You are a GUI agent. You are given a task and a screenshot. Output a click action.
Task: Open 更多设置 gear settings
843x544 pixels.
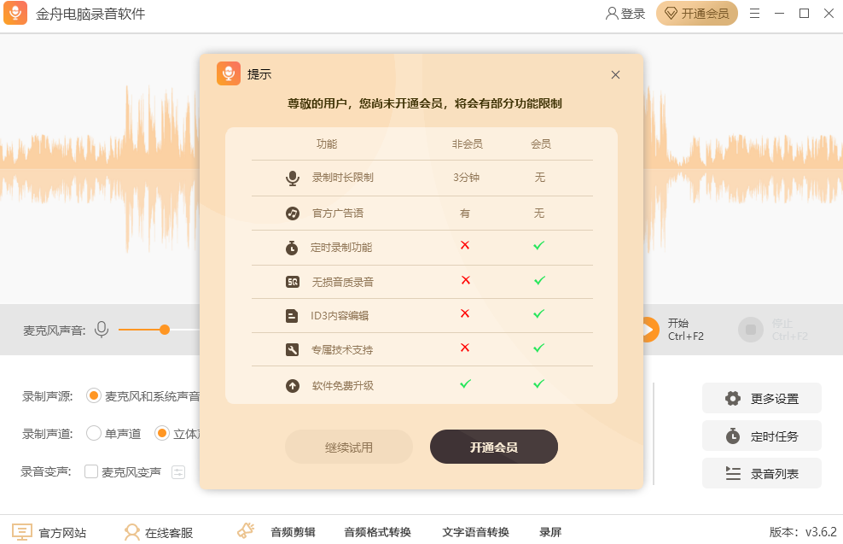[x=761, y=398]
